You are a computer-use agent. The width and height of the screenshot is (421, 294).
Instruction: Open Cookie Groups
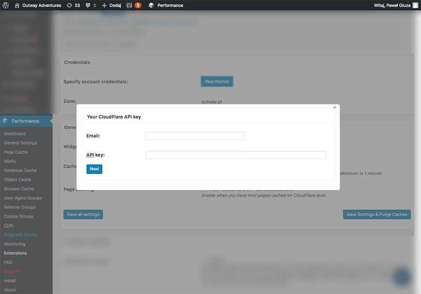pyautogui.click(x=18, y=216)
